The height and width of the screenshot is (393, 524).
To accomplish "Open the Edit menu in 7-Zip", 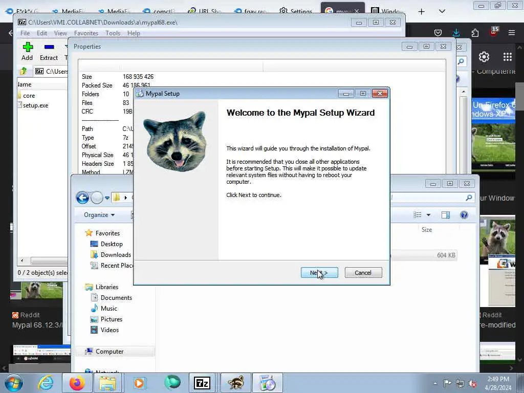I will pos(42,33).
